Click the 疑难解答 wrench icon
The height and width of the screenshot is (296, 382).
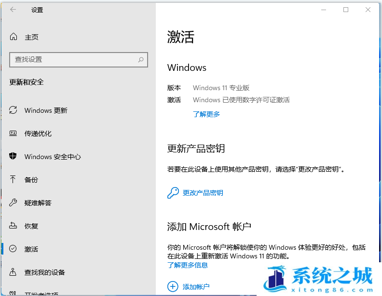pos(13,202)
